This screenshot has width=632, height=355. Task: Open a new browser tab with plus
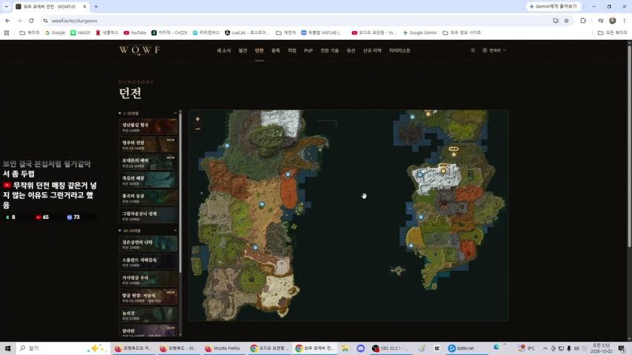click(96, 7)
